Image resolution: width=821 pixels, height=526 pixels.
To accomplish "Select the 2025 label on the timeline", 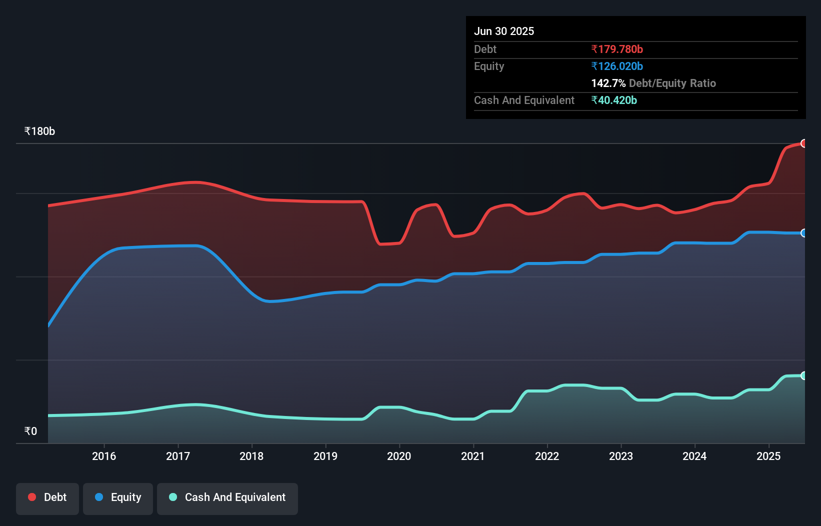I will 768,456.
